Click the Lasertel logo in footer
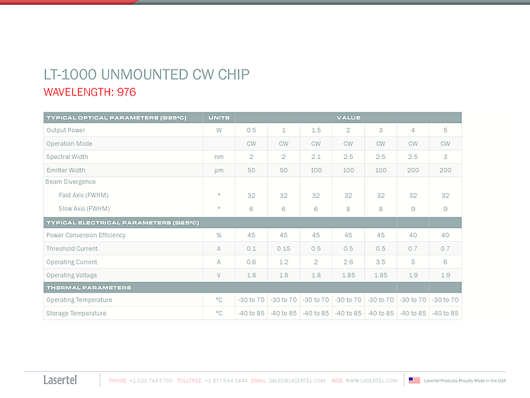530x398 pixels. point(60,380)
